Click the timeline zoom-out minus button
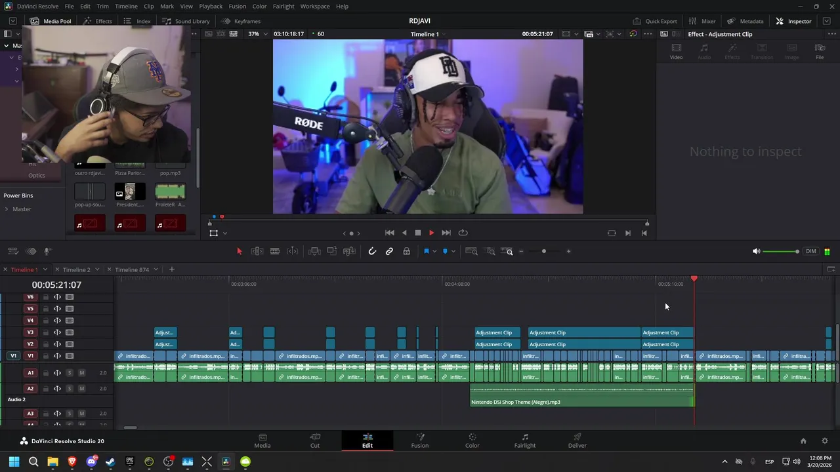The image size is (840, 472). point(521,251)
